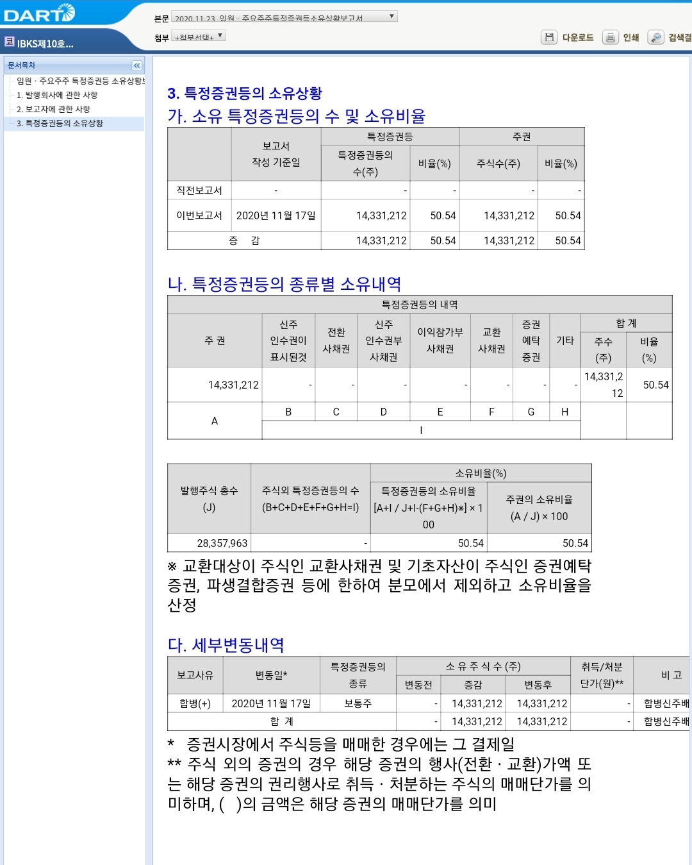
Task: Collapse the 문서목차 panel with the double-arrow
Action: pos(136,65)
